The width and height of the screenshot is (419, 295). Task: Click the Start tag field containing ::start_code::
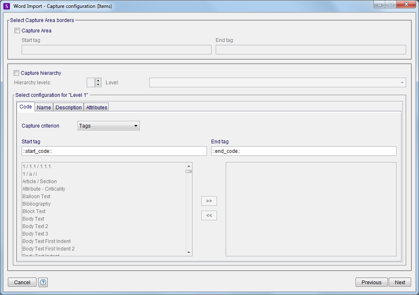coord(114,151)
